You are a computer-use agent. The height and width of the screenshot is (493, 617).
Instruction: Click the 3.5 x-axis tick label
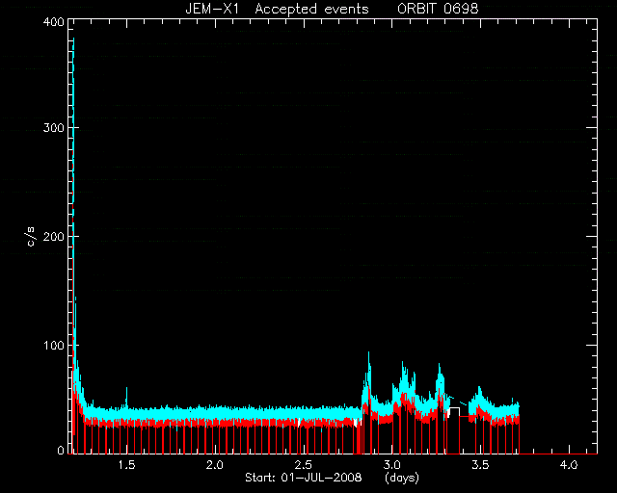click(x=480, y=465)
